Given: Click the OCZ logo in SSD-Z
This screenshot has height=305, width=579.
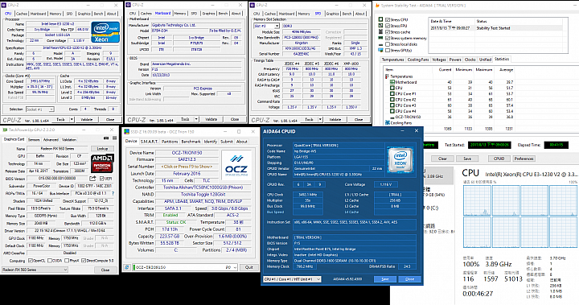Looking at the screenshot, I should pos(236,165).
